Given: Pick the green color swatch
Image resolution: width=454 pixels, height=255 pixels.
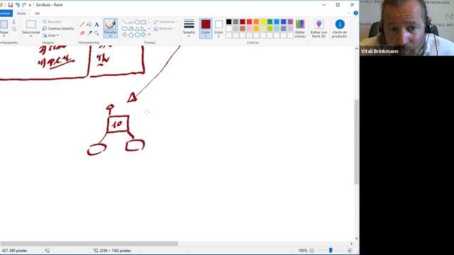Looking at the screenshot, I should pyautogui.click(x=270, y=22).
